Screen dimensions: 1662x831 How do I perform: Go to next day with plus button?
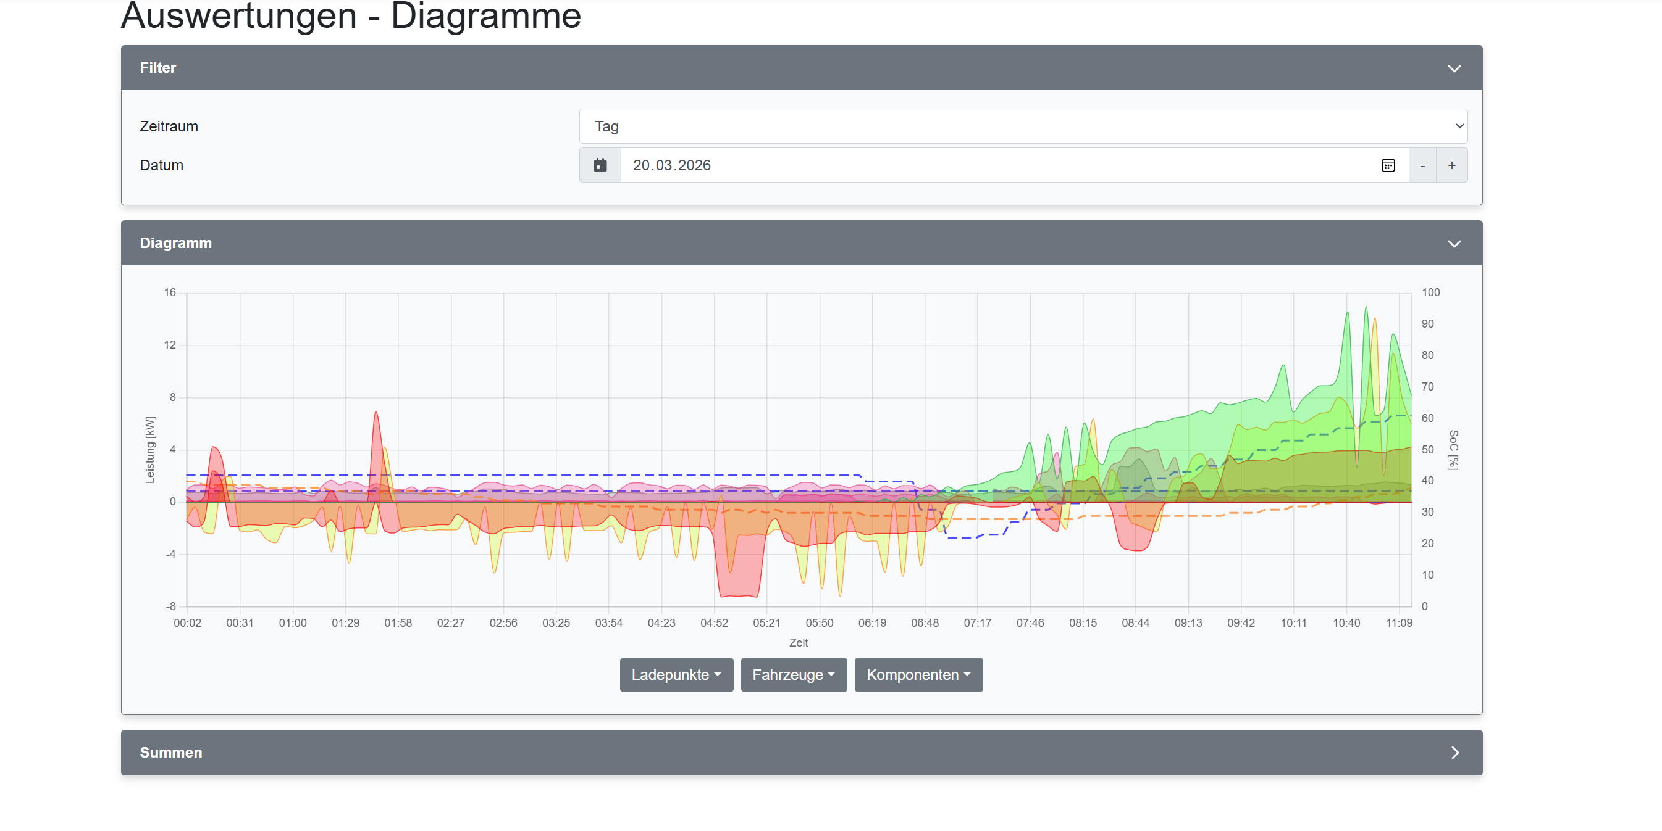(x=1451, y=165)
